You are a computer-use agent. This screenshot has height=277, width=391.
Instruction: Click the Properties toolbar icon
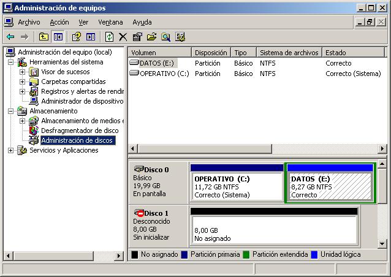click(137, 37)
